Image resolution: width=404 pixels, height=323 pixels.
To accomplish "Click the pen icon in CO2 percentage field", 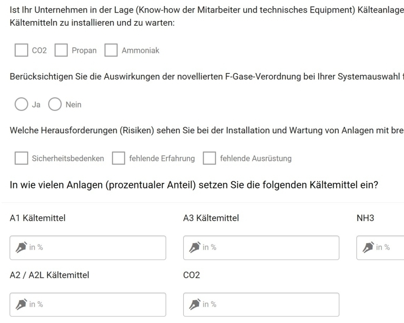I will pyautogui.click(x=195, y=304).
